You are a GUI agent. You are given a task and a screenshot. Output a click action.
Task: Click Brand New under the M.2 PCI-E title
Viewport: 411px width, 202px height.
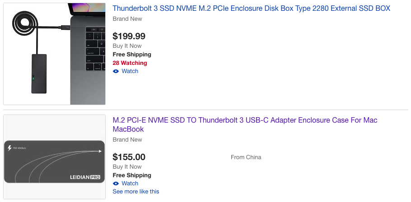pyautogui.click(x=127, y=140)
